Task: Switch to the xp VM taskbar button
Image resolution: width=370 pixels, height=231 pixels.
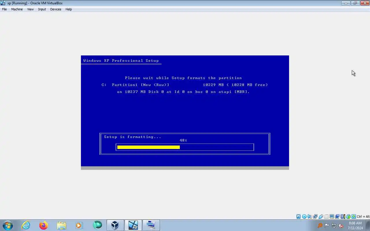Action: point(133,225)
